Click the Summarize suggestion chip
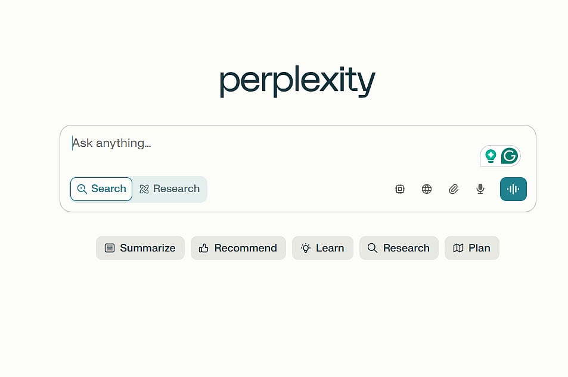This screenshot has width=568, height=377. [x=140, y=248]
